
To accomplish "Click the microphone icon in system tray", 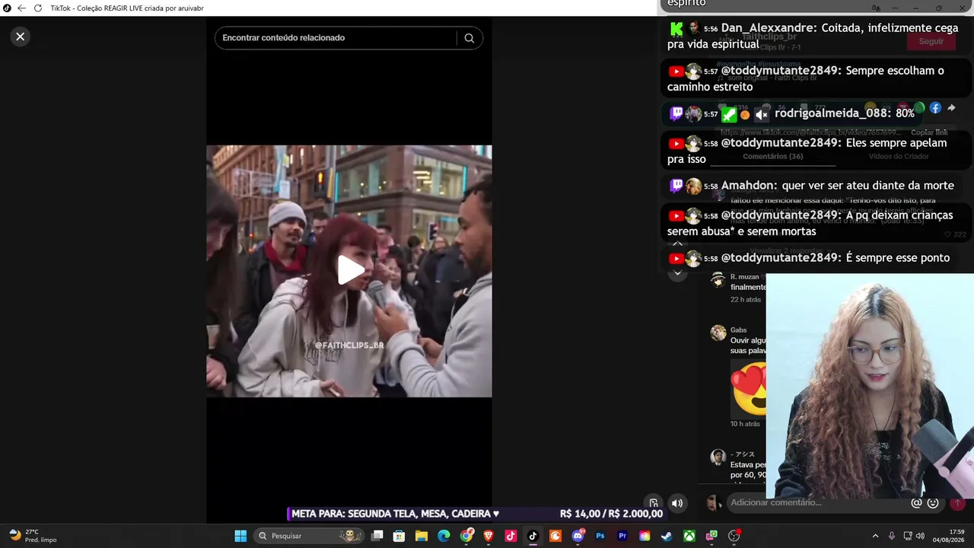I will pos(892,536).
